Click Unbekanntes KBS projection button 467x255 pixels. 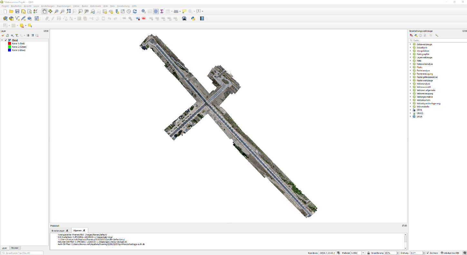(x=450, y=253)
